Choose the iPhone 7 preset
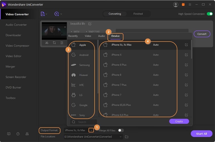 [145, 95]
